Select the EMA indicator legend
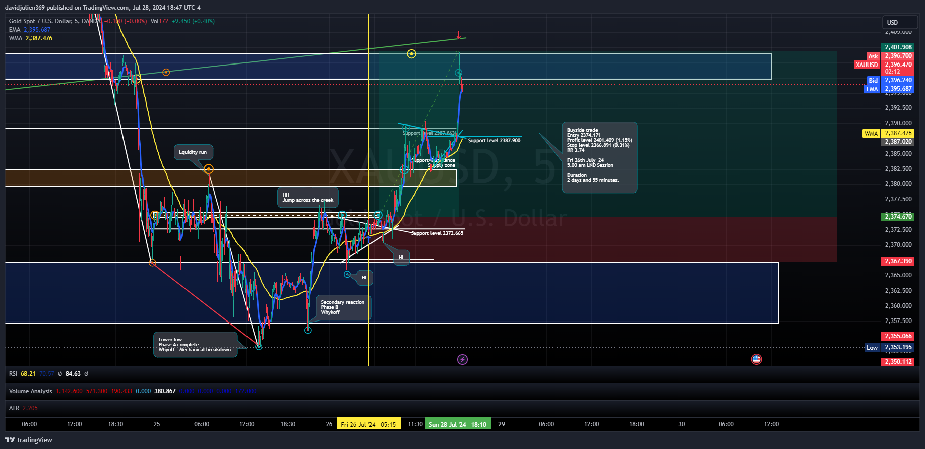The width and height of the screenshot is (925, 449). [30, 30]
